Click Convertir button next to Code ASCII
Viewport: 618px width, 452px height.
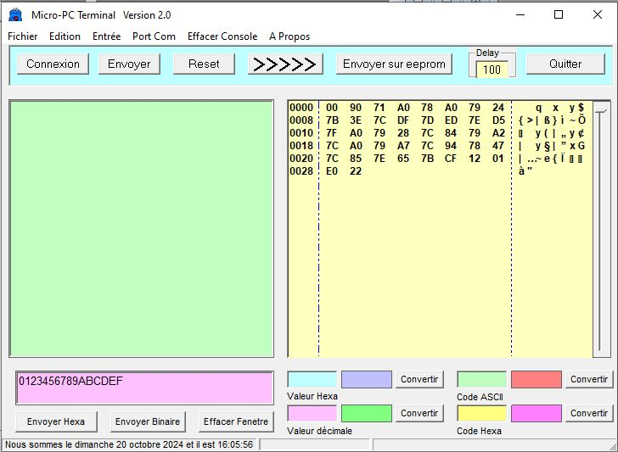point(588,379)
